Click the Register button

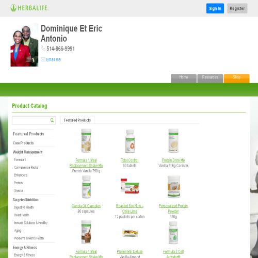237,8
